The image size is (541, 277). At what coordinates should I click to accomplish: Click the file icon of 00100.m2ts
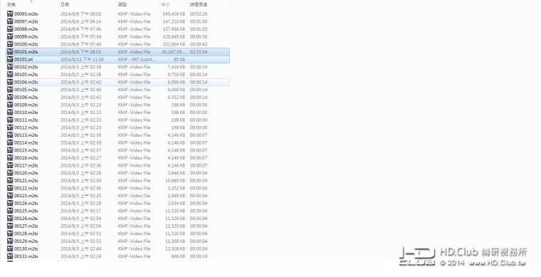pos(10,44)
